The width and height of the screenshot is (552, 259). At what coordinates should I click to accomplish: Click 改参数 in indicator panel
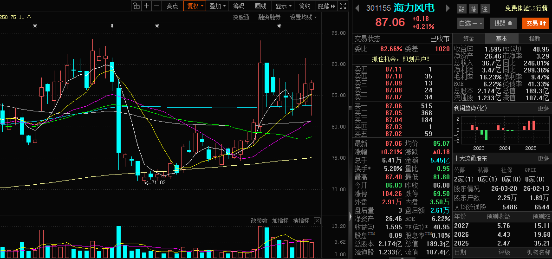point(259,220)
